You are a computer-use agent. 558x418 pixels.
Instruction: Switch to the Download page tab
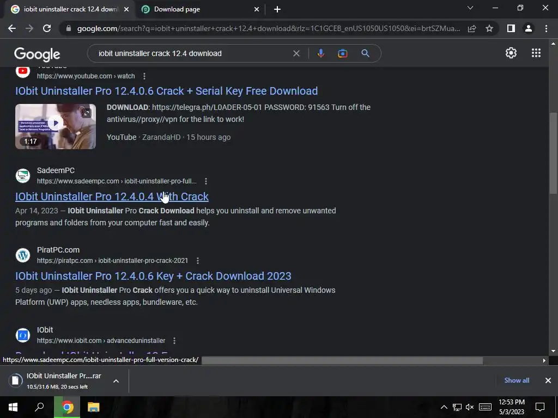pos(201,10)
